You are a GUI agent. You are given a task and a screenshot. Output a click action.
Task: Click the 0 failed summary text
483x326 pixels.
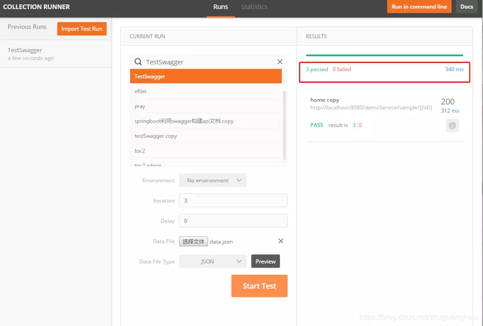coord(341,70)
